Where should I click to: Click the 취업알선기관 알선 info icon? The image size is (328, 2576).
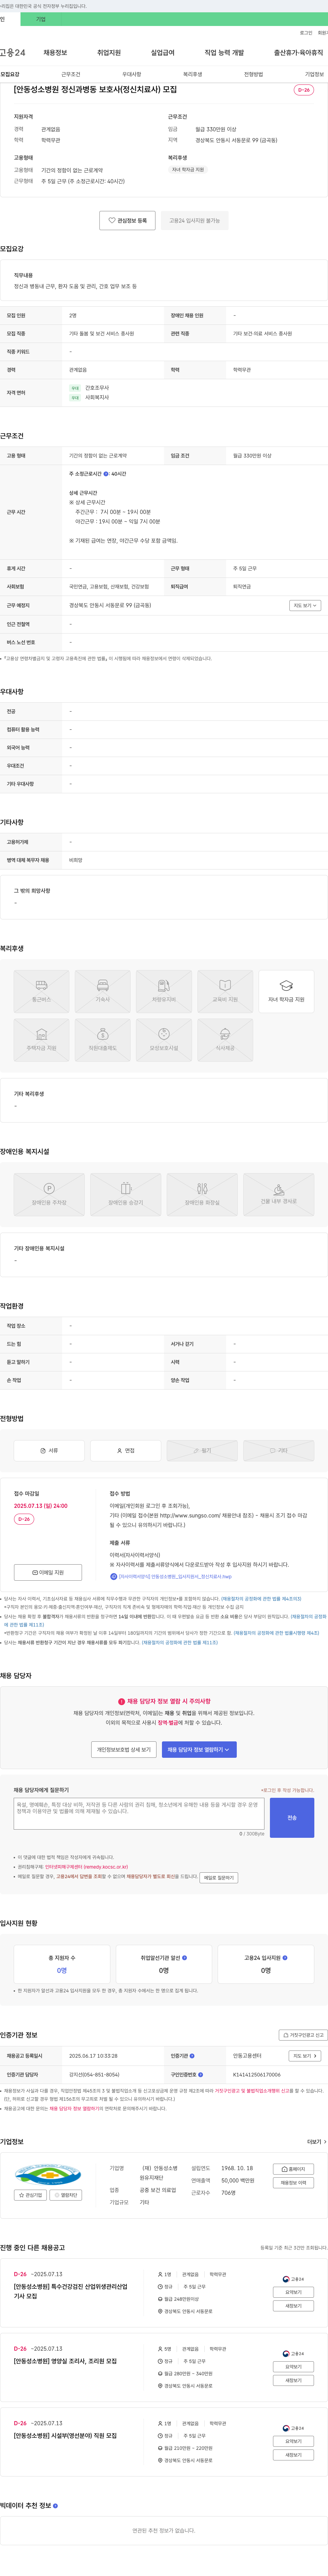(184, 1958)
